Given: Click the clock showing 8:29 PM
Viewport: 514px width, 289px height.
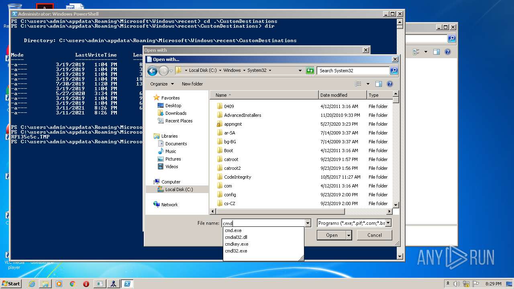Looking at the screenshot, I should [x=493, y=284].
